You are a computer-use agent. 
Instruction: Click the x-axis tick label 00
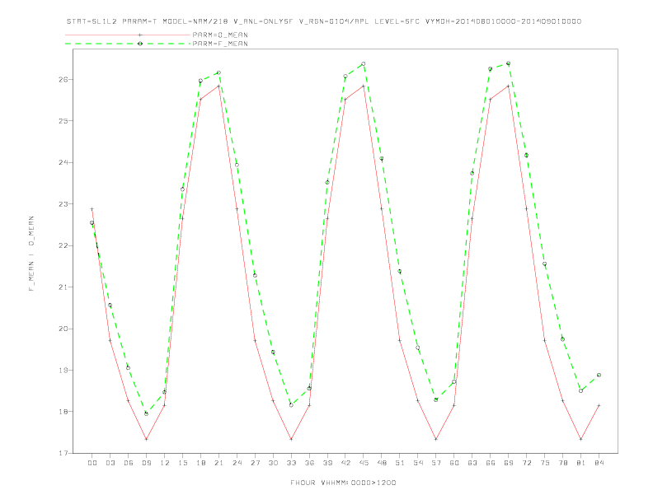pyautogui.click(x=92, y=463)
